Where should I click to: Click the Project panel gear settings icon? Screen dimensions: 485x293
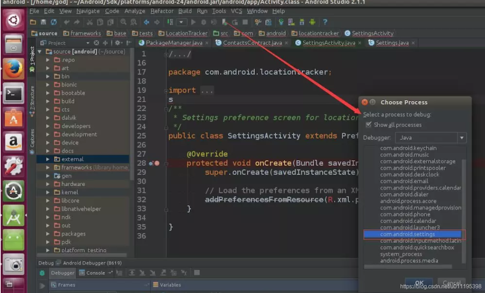tap(118, 43)
